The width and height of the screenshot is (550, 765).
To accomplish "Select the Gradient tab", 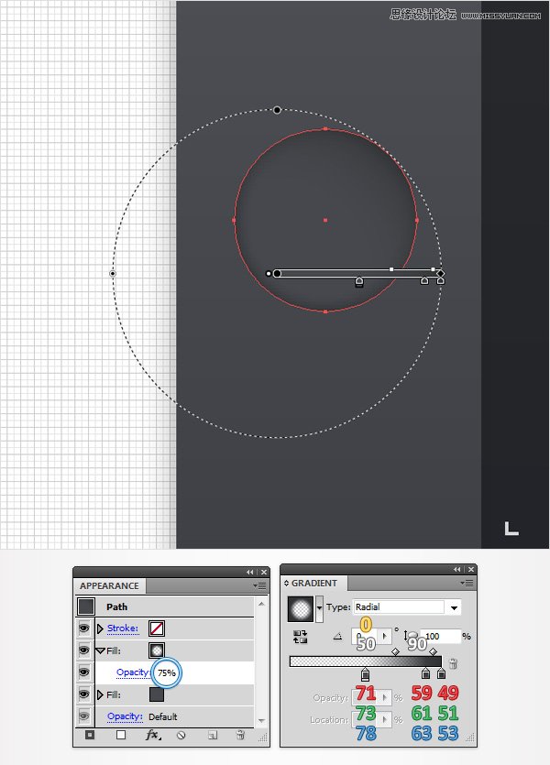I will tap(313, 583).
